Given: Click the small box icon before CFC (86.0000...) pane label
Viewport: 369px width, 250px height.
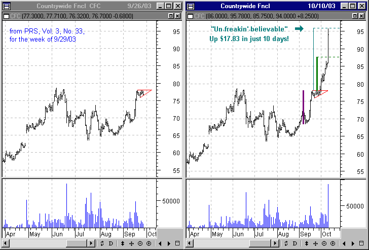Looking at the screenshot, I should pos(191,16).
